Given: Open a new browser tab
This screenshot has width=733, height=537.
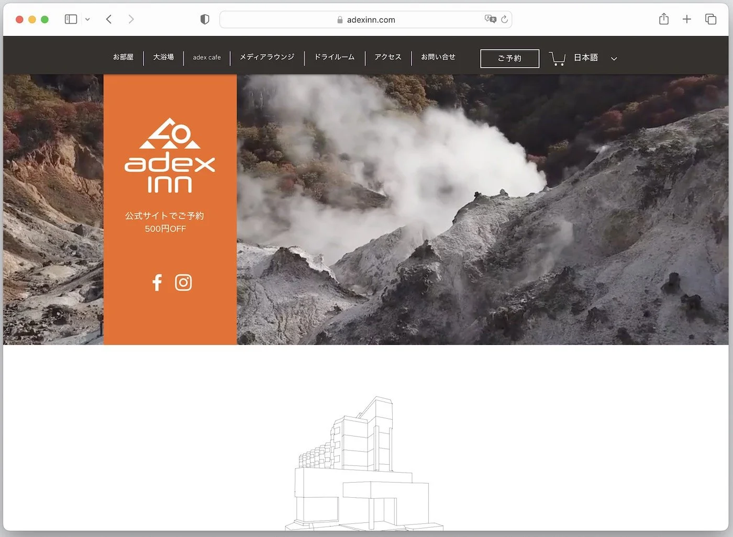Looking at the screenshot, I should (686, 19).
